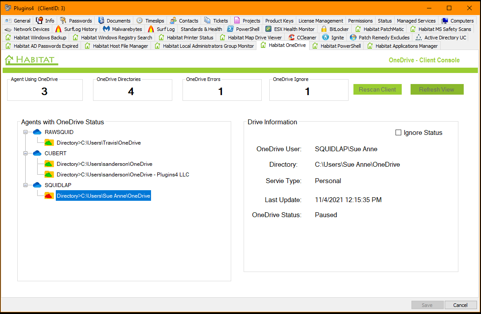Click the Habitat MS Safety Scans icon
Image resolution: width=481 pixels, height=314 pixels.
(413, 29)
